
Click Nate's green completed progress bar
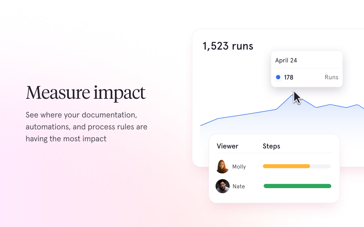tap(297, 186)
